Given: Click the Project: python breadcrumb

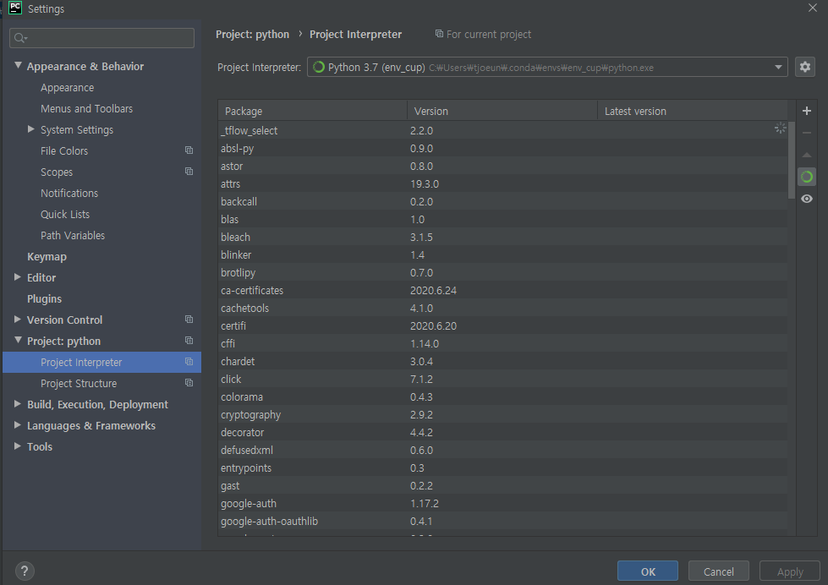Looking at the screenshot, I should tap(252, 35).
